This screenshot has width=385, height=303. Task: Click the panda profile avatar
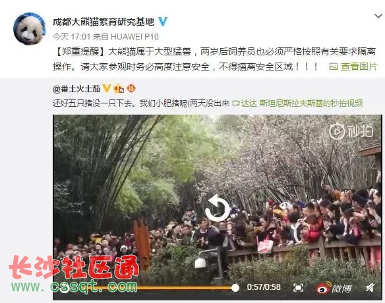[30, 29]
